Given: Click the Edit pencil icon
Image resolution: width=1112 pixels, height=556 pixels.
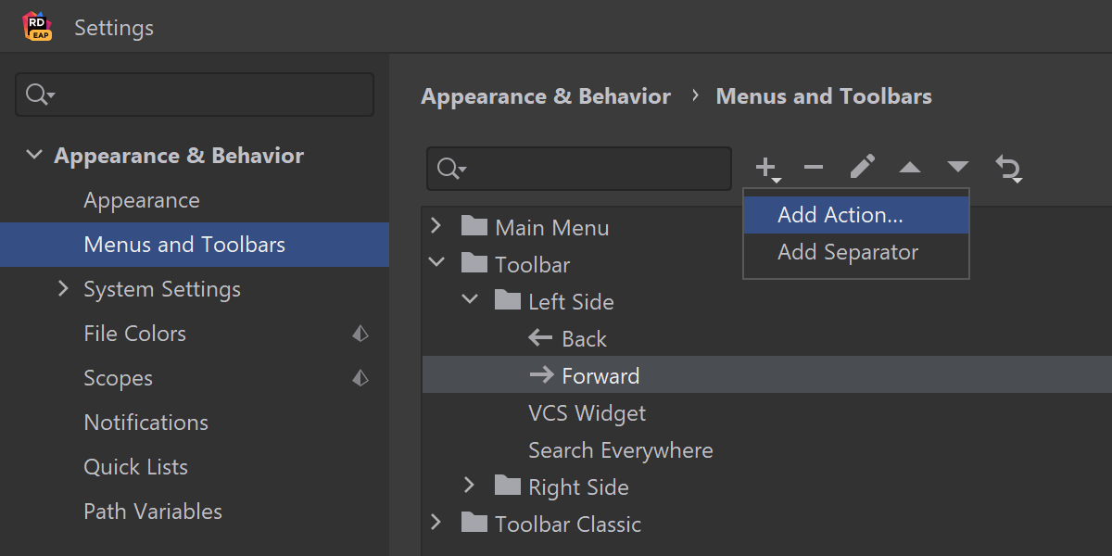Looking at the screenshot, I should click(862, 168).
